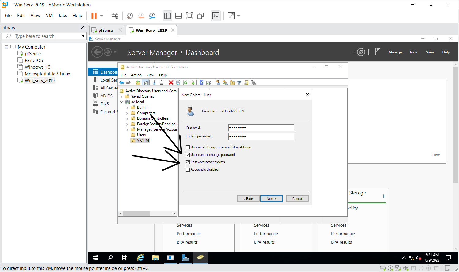Collapse the My Computer tree node
Screen dimensions: 459x272
pos(6,47)
